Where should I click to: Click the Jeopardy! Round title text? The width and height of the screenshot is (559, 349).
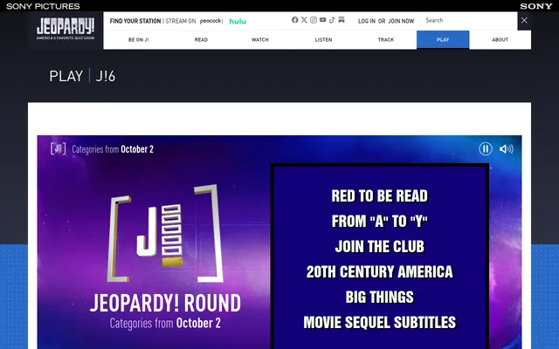pyautogui.click(x=165, y=303)
